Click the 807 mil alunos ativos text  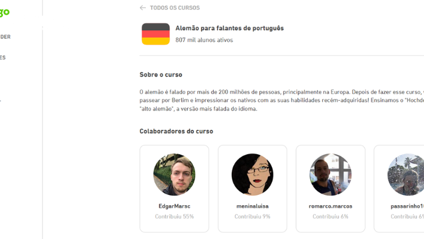[x=204, y=40]
